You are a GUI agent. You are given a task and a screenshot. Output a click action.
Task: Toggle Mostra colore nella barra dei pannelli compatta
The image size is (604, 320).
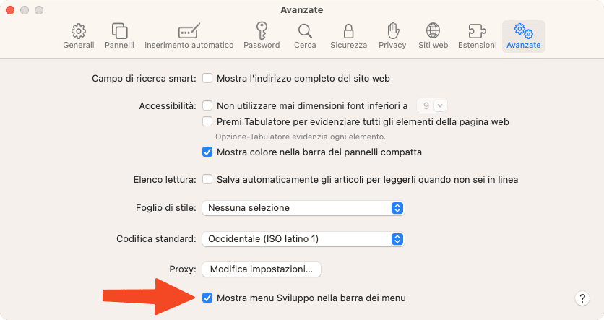[207, 152]
